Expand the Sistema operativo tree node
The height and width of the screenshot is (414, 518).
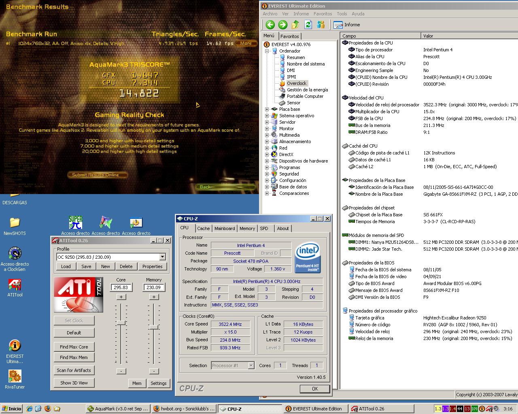pyautogui.click(x=267, y=116)
